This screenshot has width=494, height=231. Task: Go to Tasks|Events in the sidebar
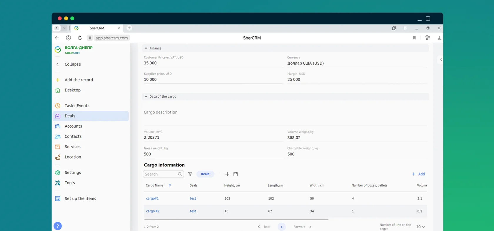[x=77, y=106]
